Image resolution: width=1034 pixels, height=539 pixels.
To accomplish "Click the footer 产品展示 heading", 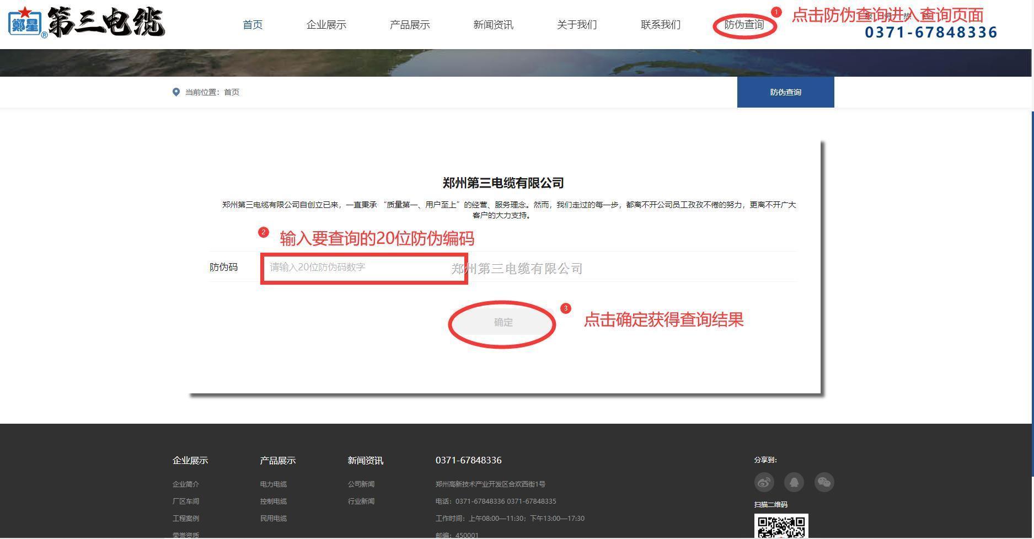I will click(278, 460).
